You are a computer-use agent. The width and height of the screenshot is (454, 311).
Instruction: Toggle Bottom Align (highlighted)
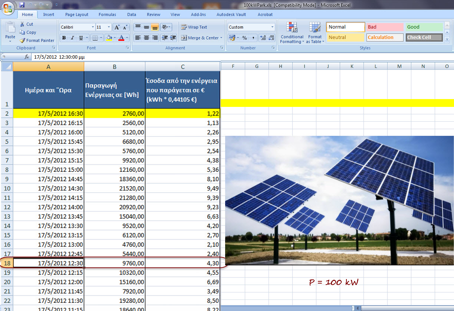click(155, 27)
